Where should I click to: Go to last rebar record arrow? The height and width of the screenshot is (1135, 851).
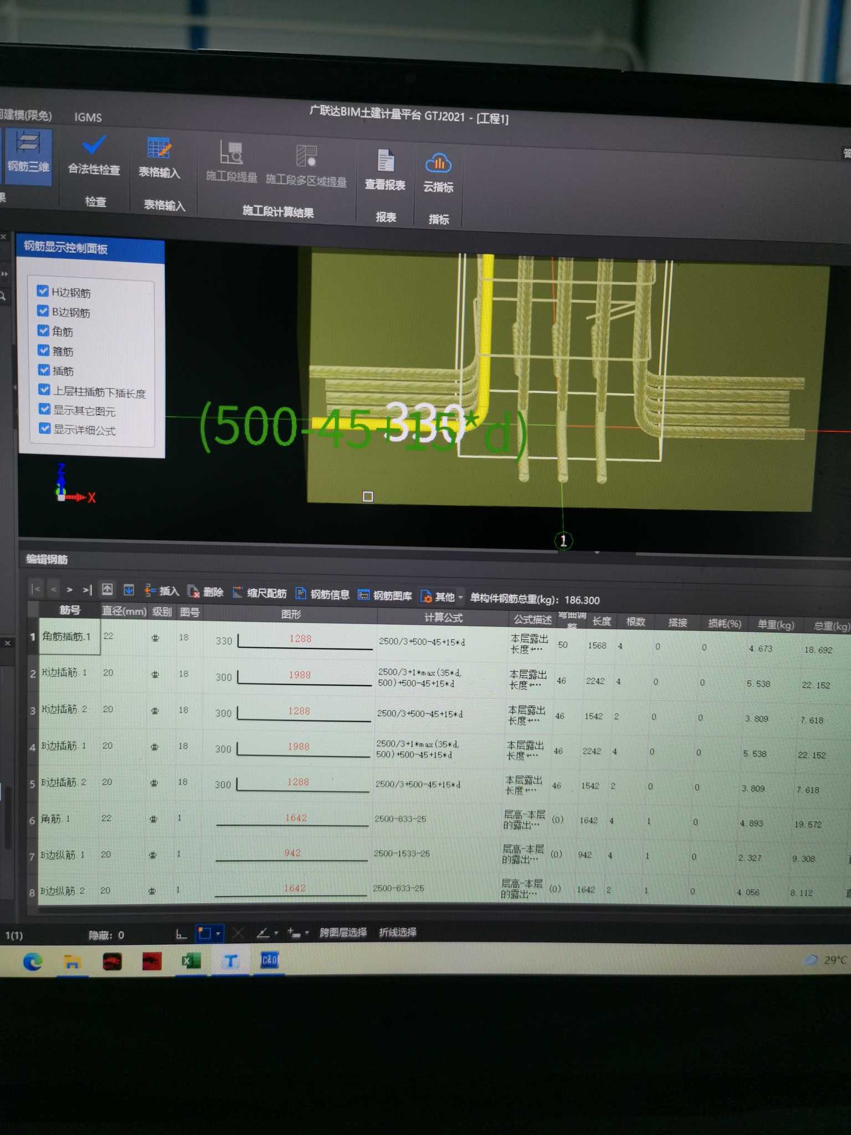(87, 590)
